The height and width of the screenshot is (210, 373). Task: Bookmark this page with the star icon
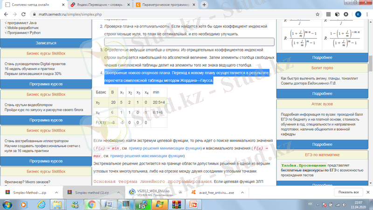pyautogui.click(x=318, y=14)
